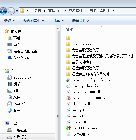Viewport: 136px width, 140px height.
Task: Expand the arrow after 交易软件 in address bar
Action: 86,11
